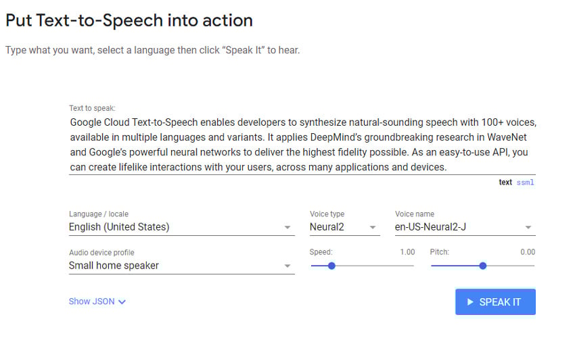
Task: Click the Speed slider handle
Action: click(x=331, y=266)
